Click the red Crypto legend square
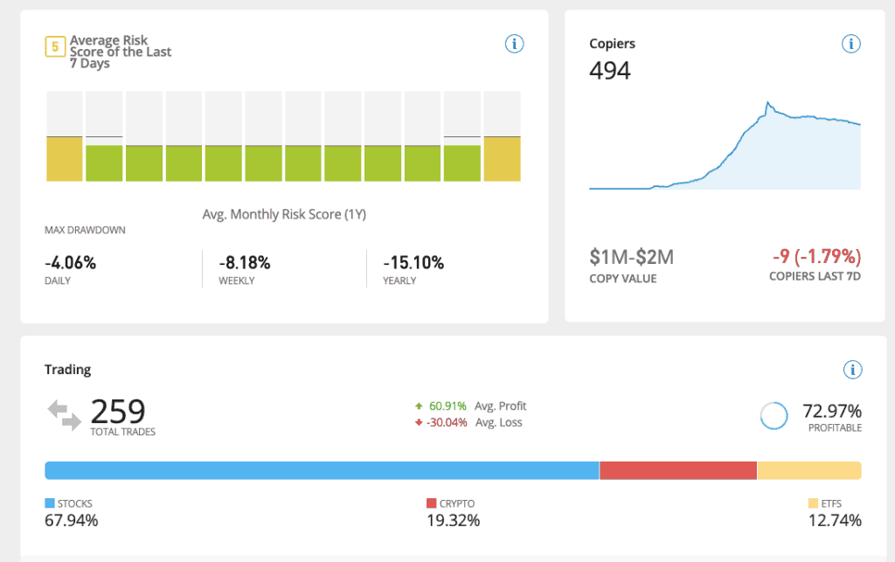The width and height of the screenshot is (895, 562). click(431, 503)
